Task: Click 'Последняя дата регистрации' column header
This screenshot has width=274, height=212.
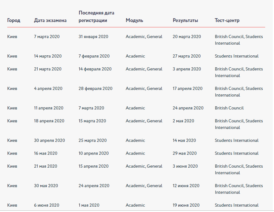Action: coord(96,17)
